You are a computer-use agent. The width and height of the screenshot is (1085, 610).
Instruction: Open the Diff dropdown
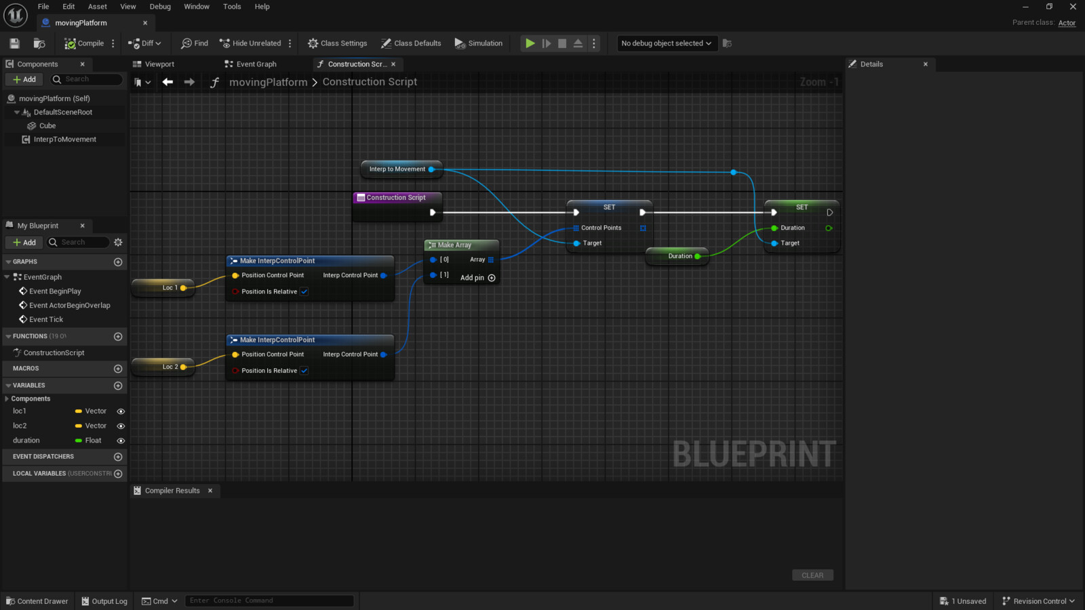pyautogui.click(x=144, y=43)
